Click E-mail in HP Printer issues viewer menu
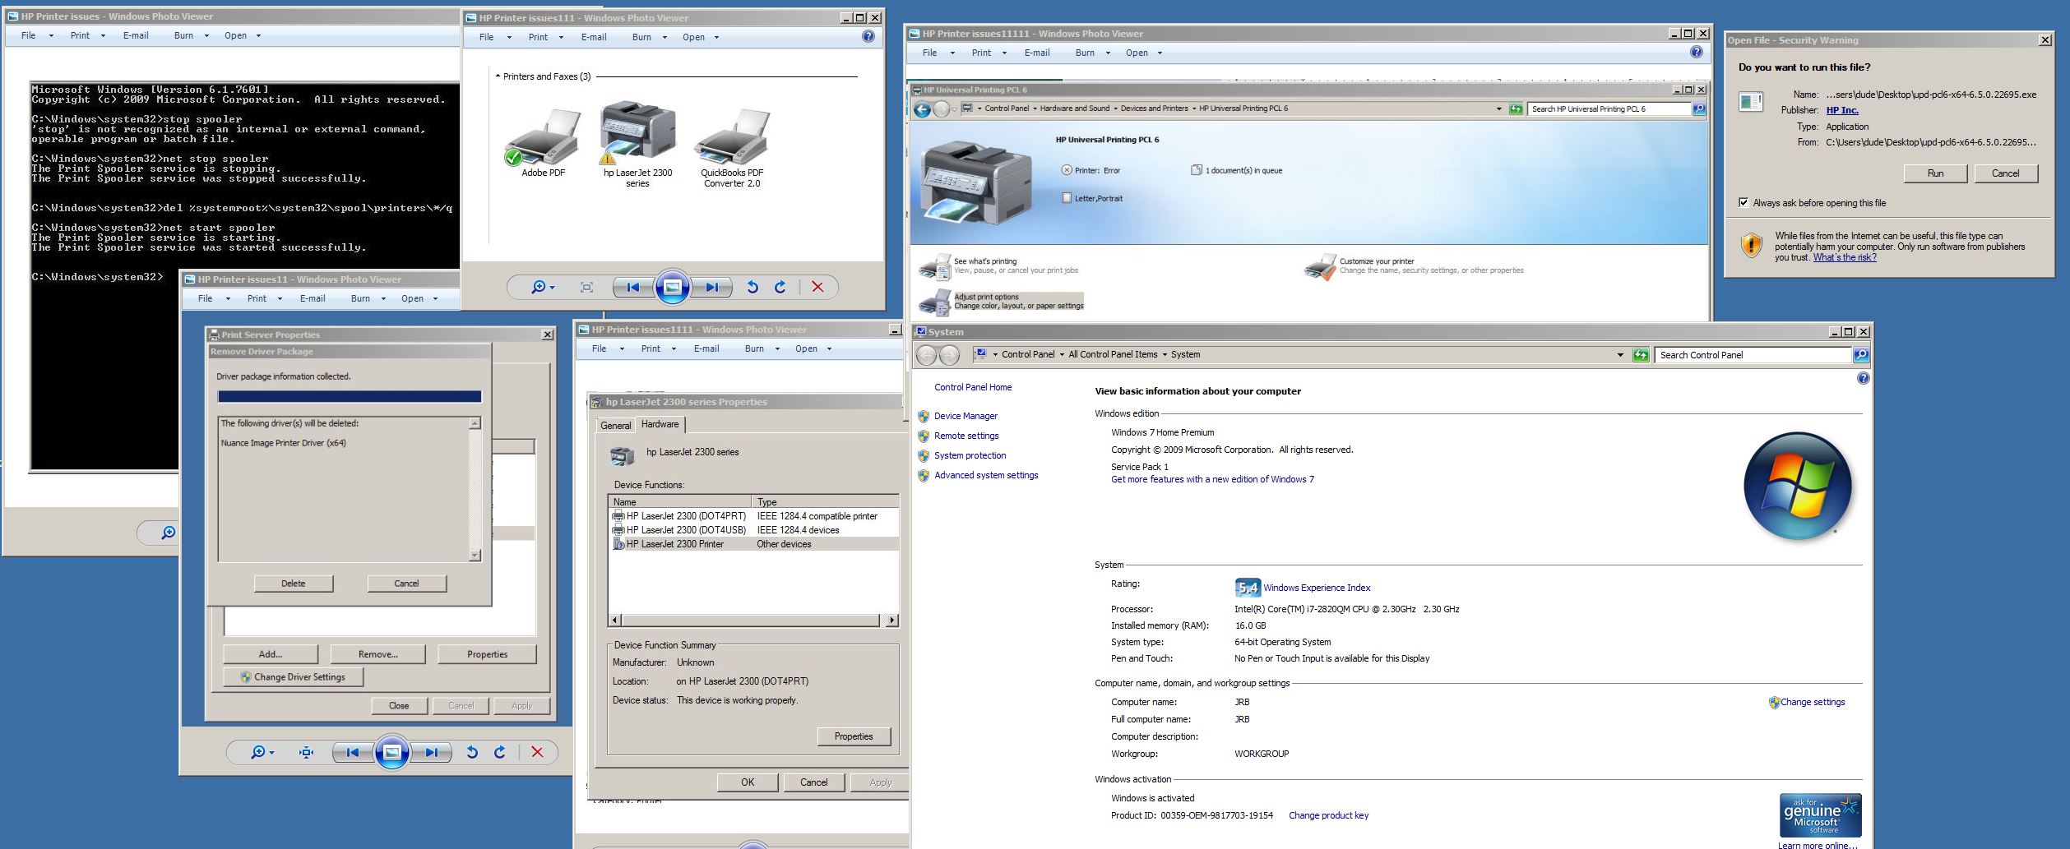 click(x=136, y=35)
